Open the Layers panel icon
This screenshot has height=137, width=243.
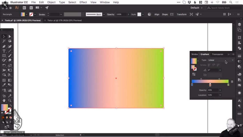(240, 24)
